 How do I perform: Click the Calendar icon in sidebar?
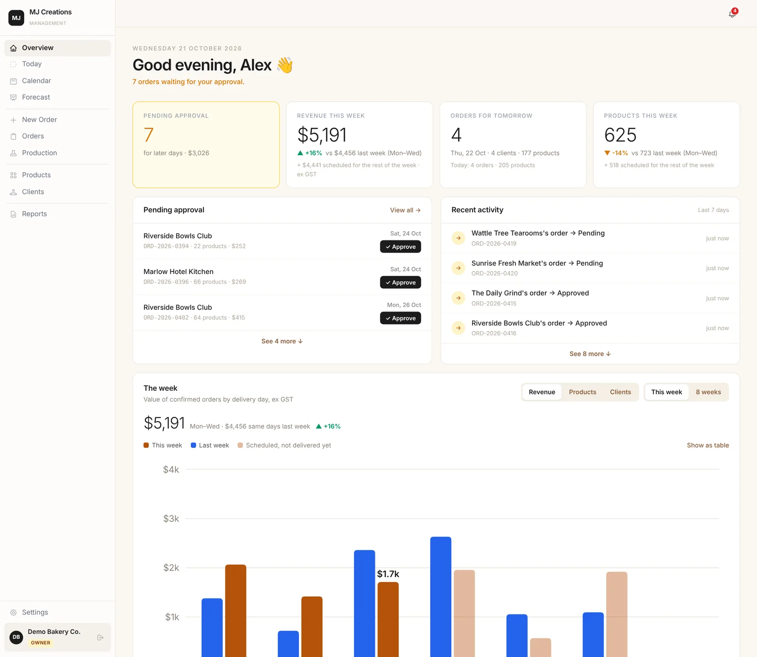point(13,81)
